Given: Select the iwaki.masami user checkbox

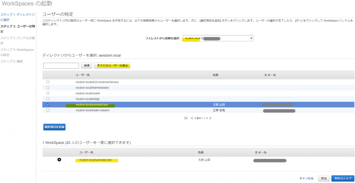Looking at the screenshot, I should click(x=48, y=110).
